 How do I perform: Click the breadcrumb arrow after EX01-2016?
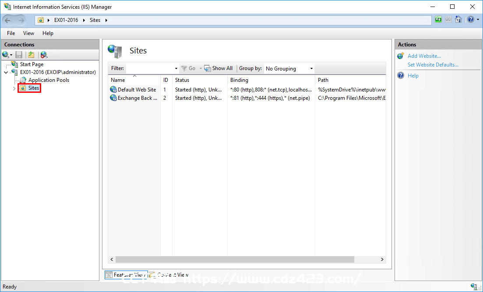pos(84,20)
